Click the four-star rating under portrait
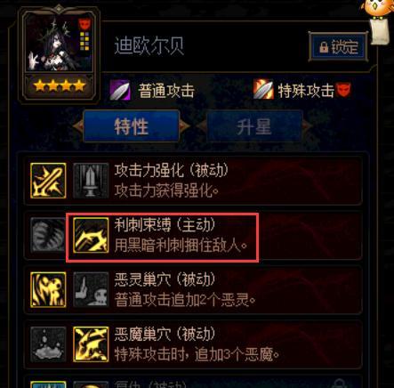The height and width of the screenshot is (388, 394). pos(60,86)
